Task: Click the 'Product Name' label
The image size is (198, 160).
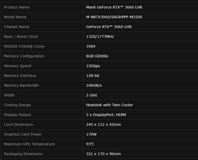Action: pyautogui.click(x=17, y=7)
